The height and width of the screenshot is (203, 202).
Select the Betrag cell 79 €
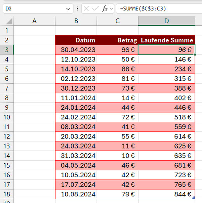[x=117, y=194]
